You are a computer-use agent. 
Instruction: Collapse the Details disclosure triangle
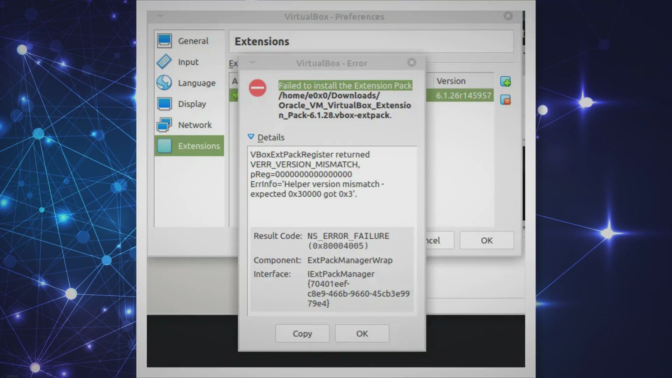coord(251,136)
